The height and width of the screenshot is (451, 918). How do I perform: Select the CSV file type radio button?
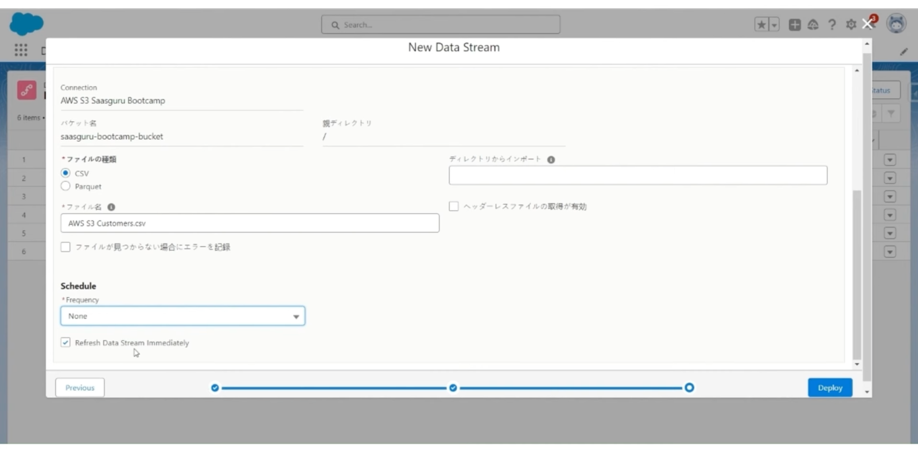click(x=65, y=173)
